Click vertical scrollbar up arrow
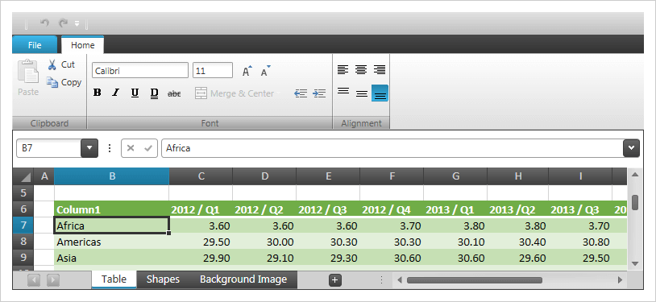 pyautogui.click(x=635, y=175)
